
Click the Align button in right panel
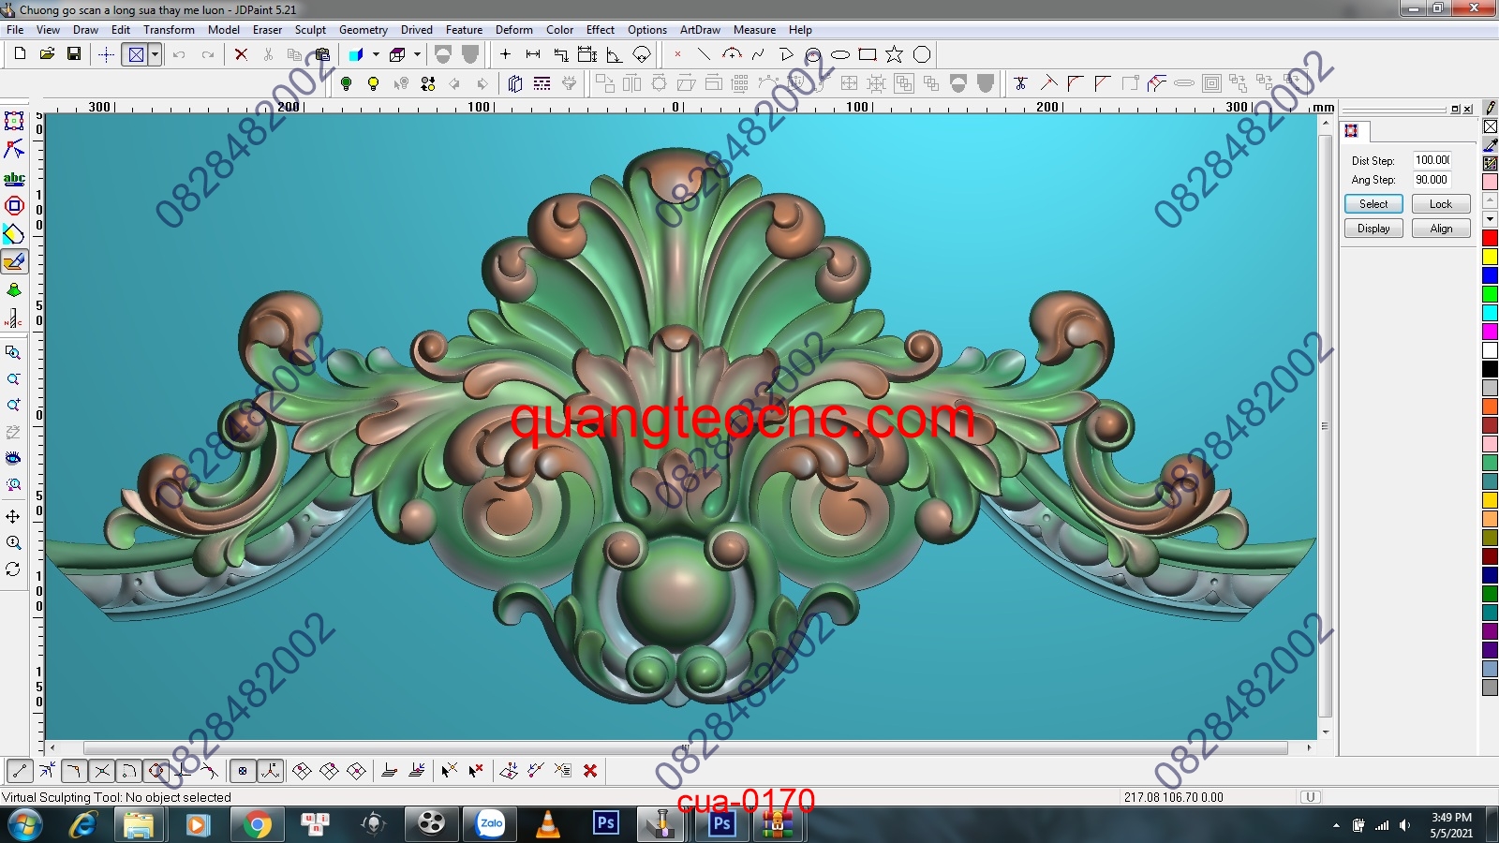point(1440,229)
